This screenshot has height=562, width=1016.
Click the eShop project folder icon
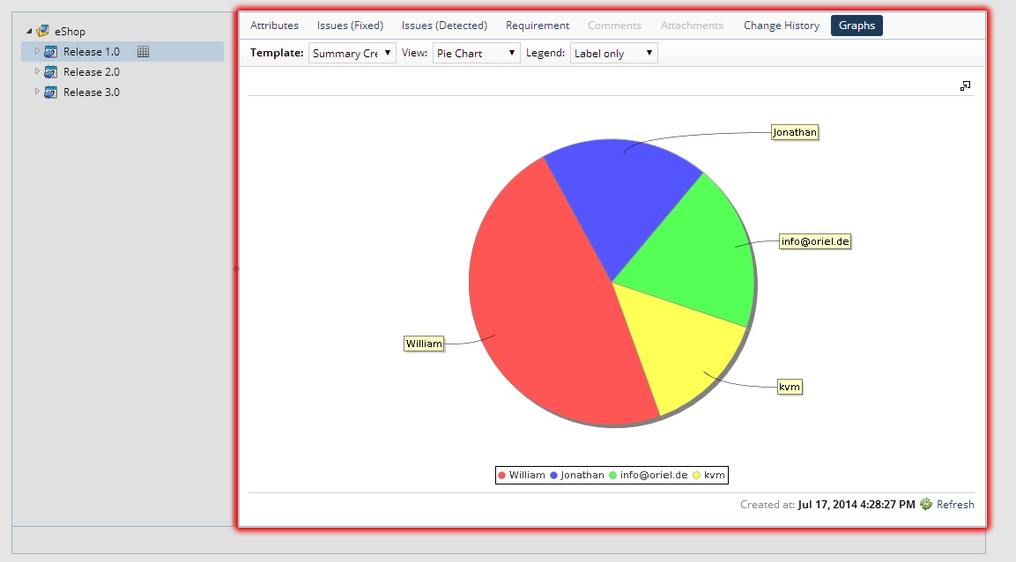[x=43, y=31]
